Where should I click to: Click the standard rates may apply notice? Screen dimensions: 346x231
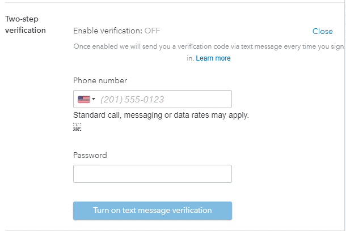click(161, 115)
